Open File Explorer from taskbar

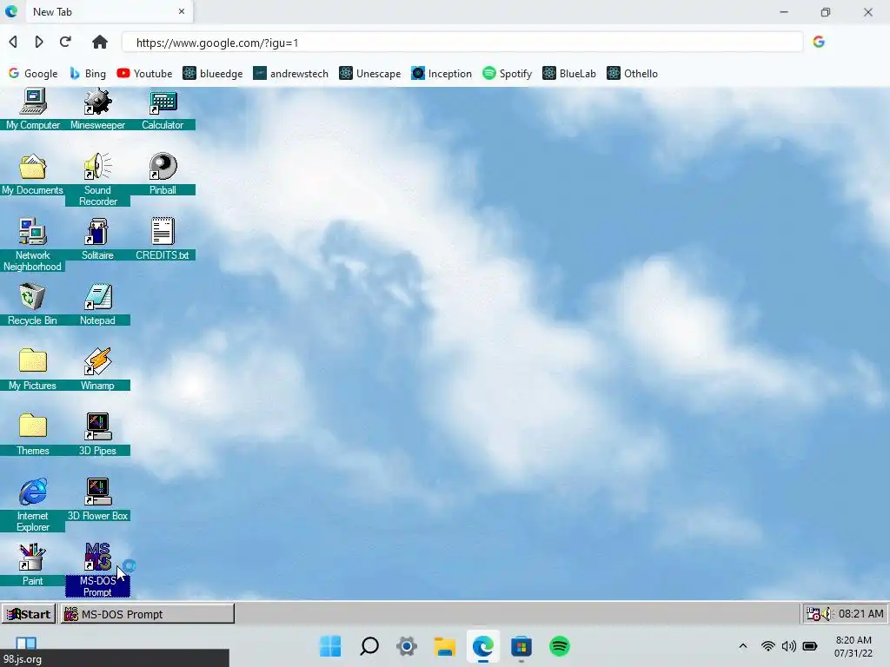[x=445, y=646]
